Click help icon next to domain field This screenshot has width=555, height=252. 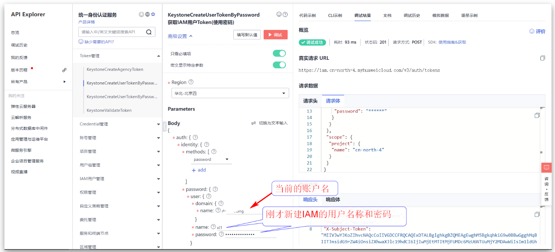(x=221, y=203)
